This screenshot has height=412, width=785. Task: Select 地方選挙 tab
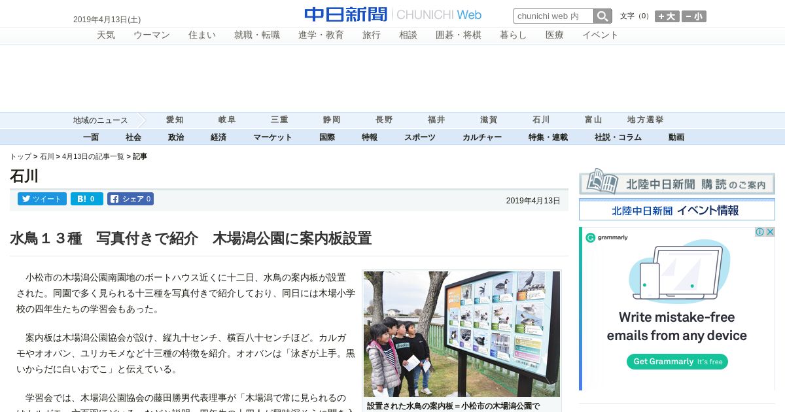pos(646,120)
